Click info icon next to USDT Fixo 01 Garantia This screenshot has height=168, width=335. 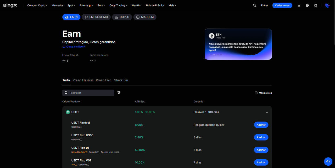98,152
